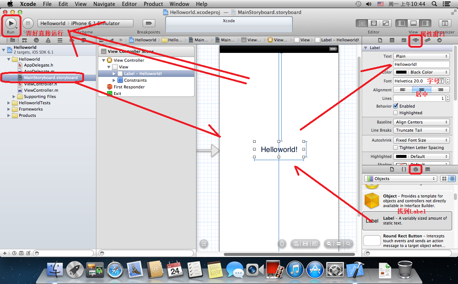Image resolution: width=458 pixels, height=284 pixels.
Task: Toggle the Highlighted behavior checkbox
Action: [x=395, y=113]
